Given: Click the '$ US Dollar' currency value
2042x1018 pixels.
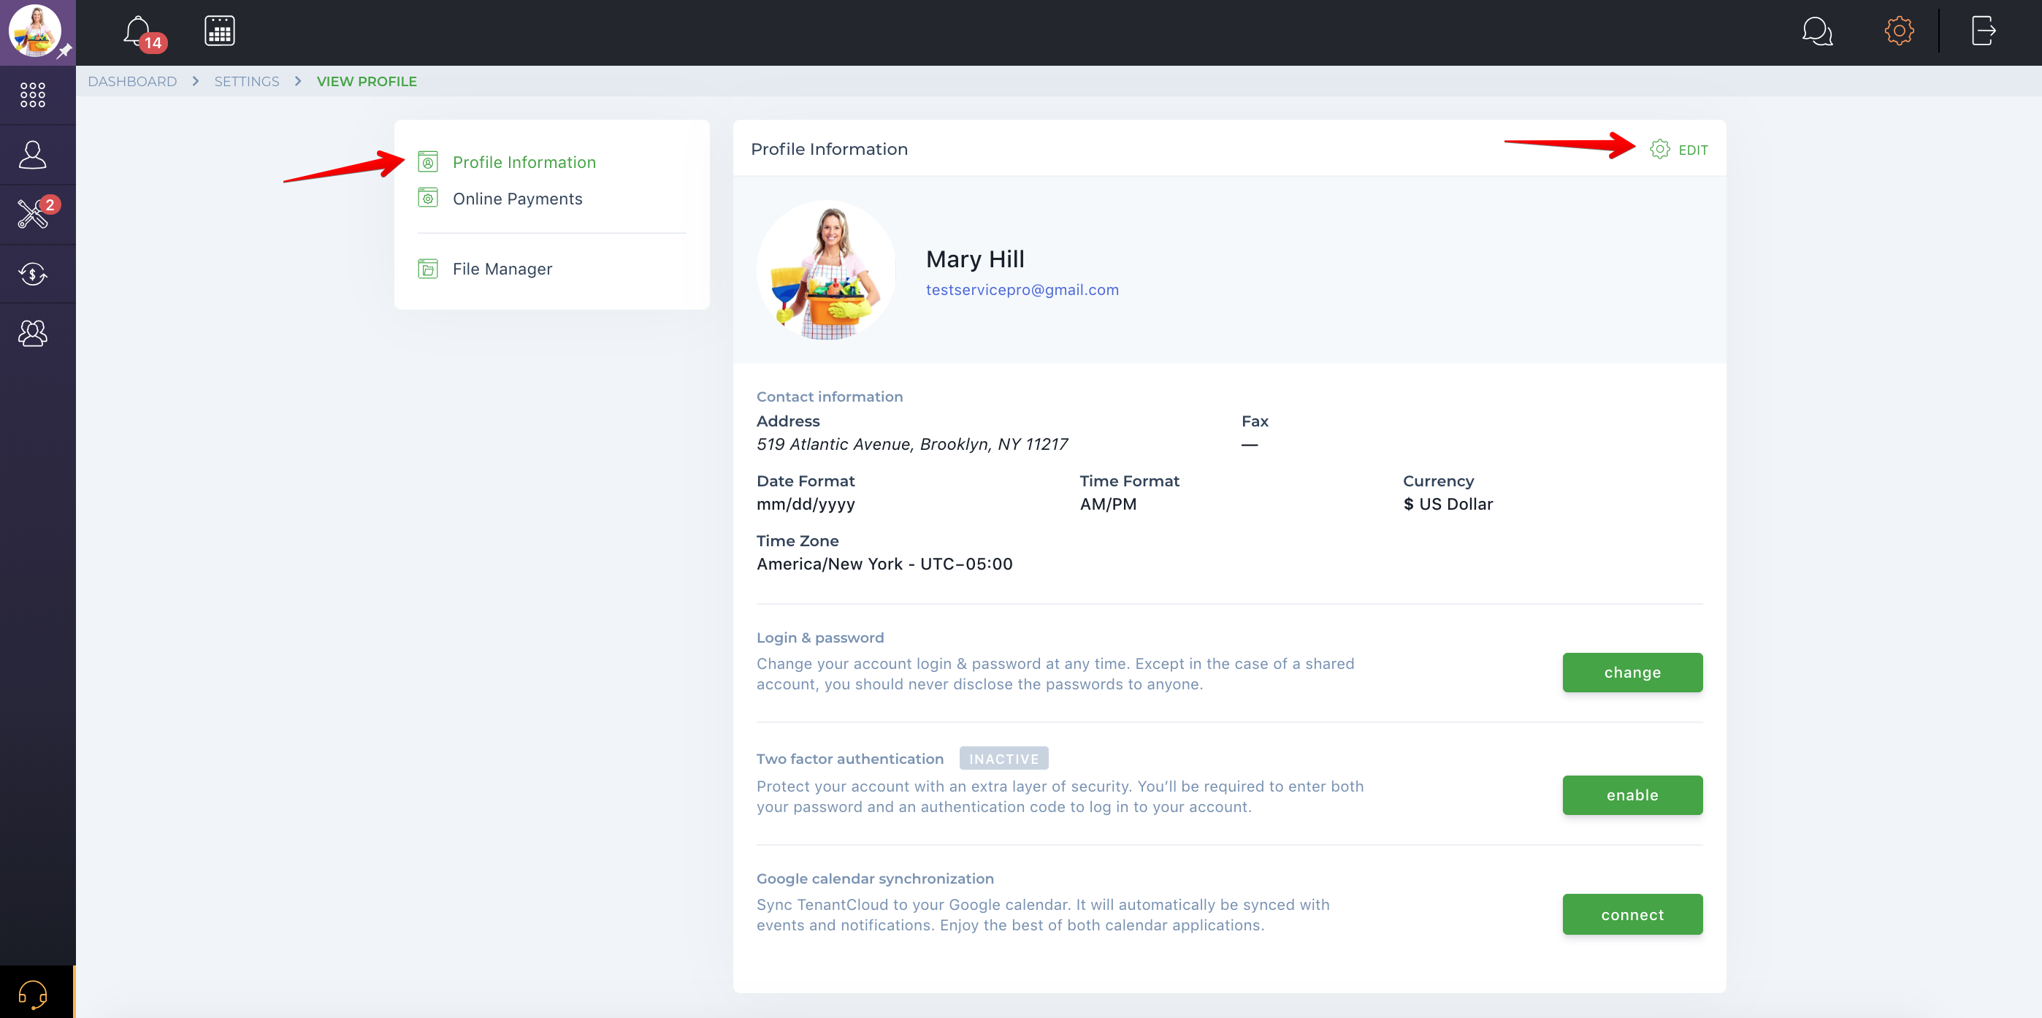Looking at the screenshot, I should 1448,504.
